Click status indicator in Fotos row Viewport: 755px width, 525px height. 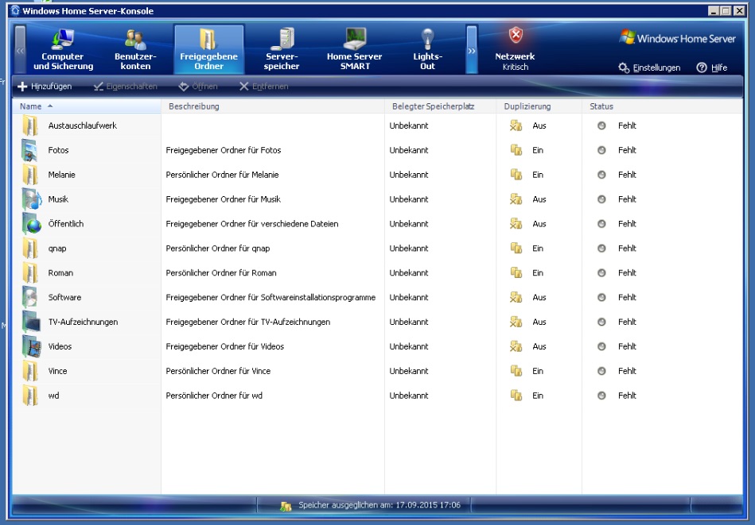[x=601, y=150]
